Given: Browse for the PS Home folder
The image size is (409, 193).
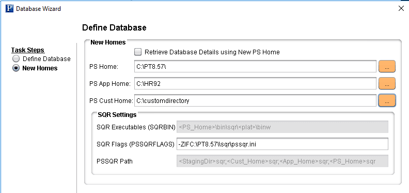Looking at the screenshot, I should point(387,66).
